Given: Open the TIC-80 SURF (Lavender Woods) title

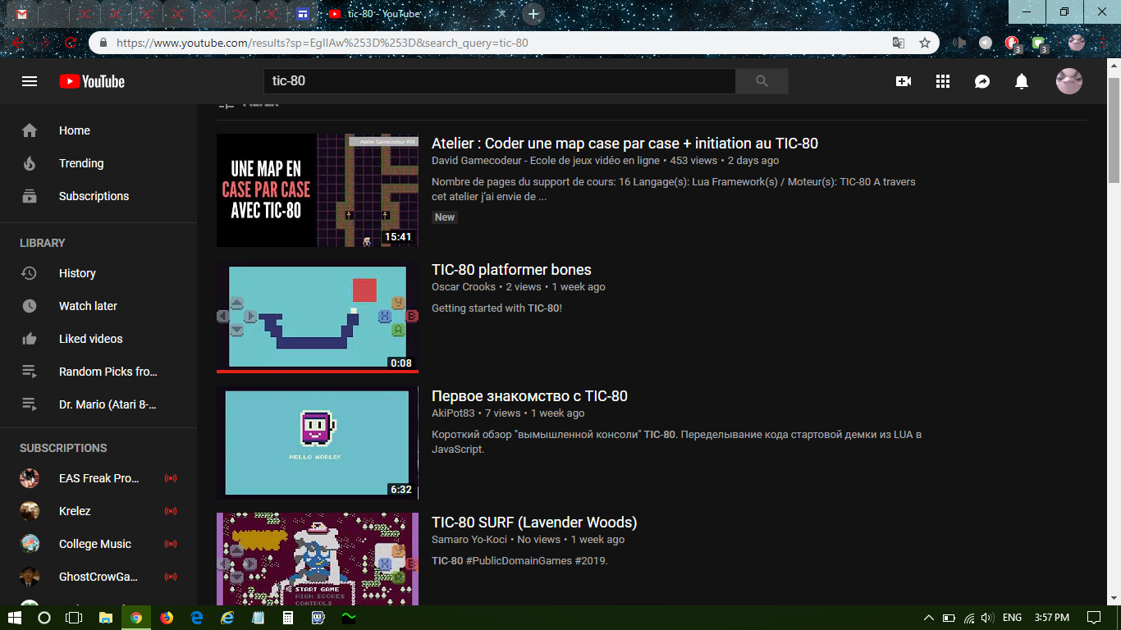Looking at the screenshot, I should click(x=534, y=523).
